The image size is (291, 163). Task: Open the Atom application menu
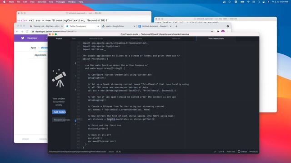11,2
